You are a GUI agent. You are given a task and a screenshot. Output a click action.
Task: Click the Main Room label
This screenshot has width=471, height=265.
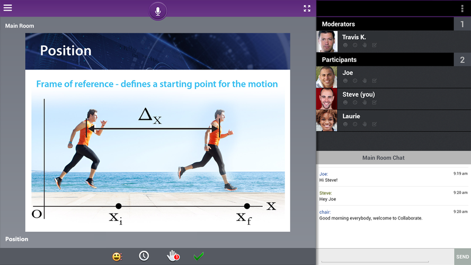click(20, 26)
